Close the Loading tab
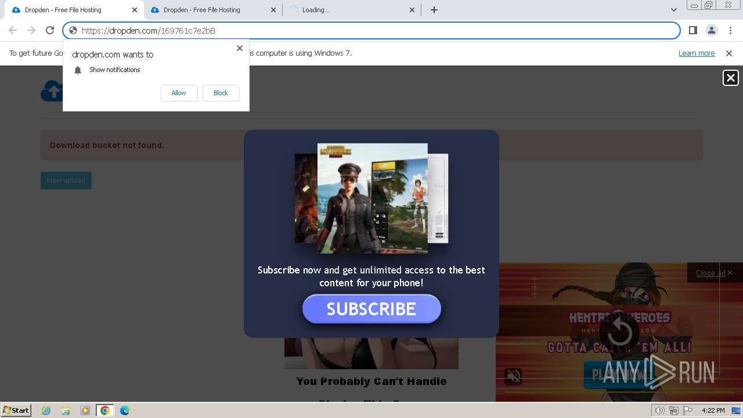Screen dimensions: 743x418 pyautogui.click(x=412, y=10)
